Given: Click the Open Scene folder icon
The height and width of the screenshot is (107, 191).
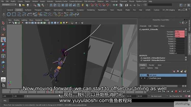Looking at the screenshot, I should pyautogui.click(x=23, y=5).
